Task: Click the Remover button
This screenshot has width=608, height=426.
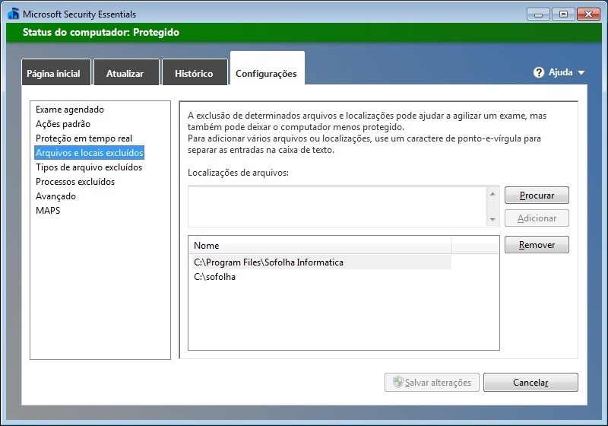Action: [537, 245]
